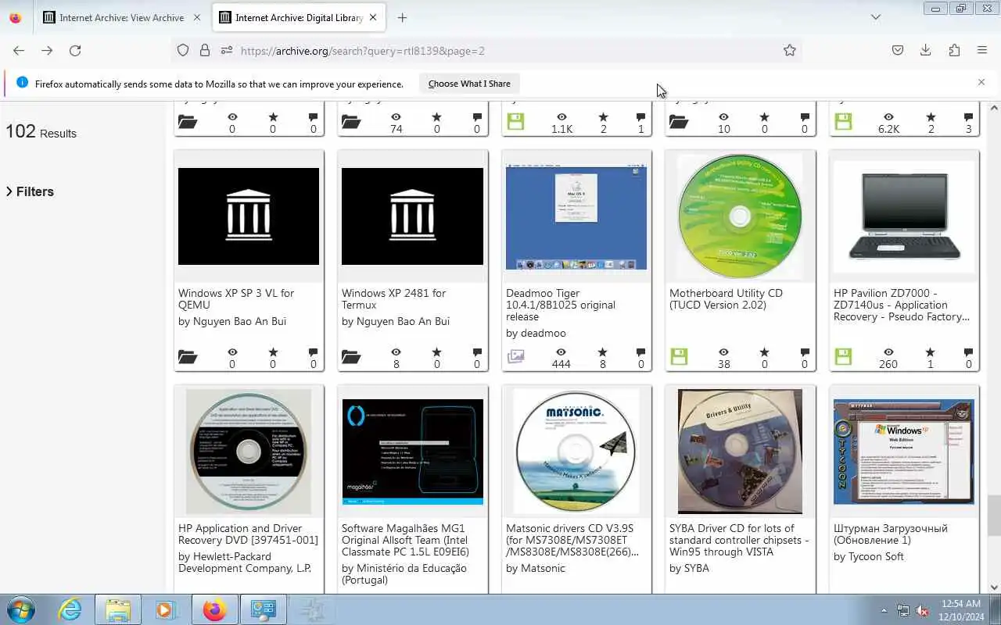Click favorites star on HP Pavilion card
This screenshot has height=625, width=1001.
pyautogui.click(x=930, y=352)
